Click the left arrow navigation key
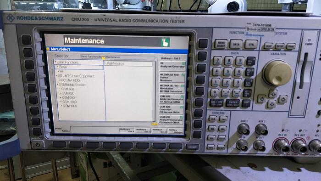This screenshot has width=321, height=181. 262,99
